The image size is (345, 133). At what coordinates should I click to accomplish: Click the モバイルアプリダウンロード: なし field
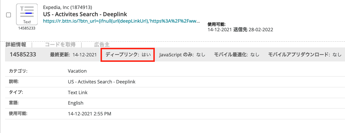pos(305,55)
